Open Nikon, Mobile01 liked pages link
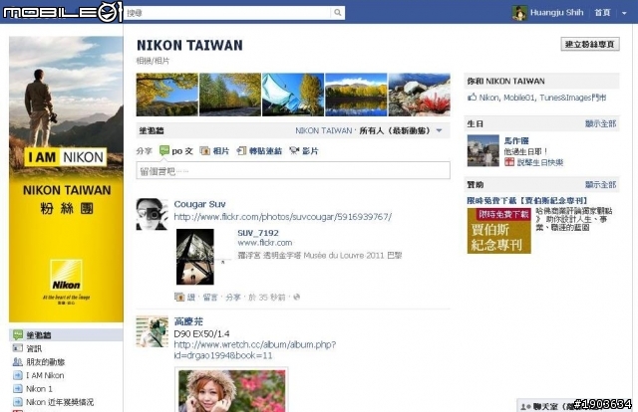The width and height of the screenshot is (638, 412). (542, 98)
